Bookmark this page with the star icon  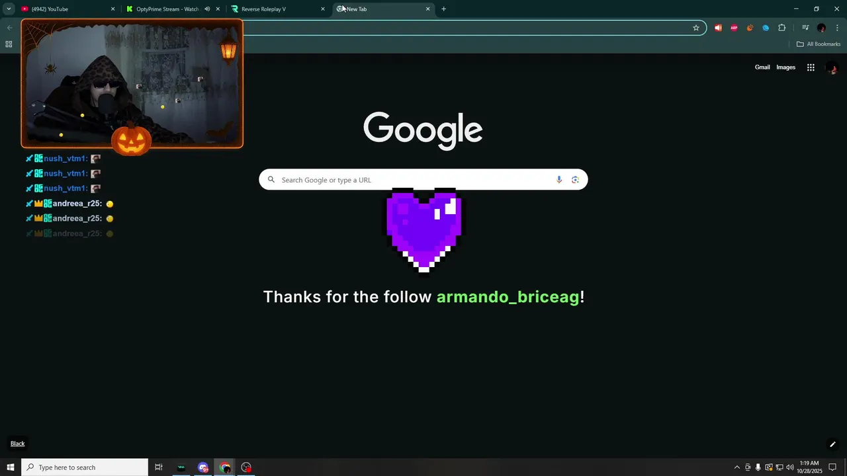[696, 28]
